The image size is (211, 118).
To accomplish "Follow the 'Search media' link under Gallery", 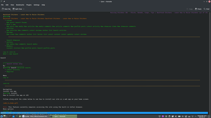I will (32, 44).
